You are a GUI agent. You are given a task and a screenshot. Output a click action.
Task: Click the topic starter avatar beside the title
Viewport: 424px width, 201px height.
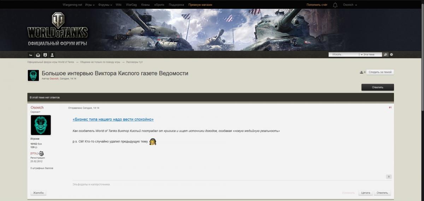pyautogui.click(x=33, y=75)
